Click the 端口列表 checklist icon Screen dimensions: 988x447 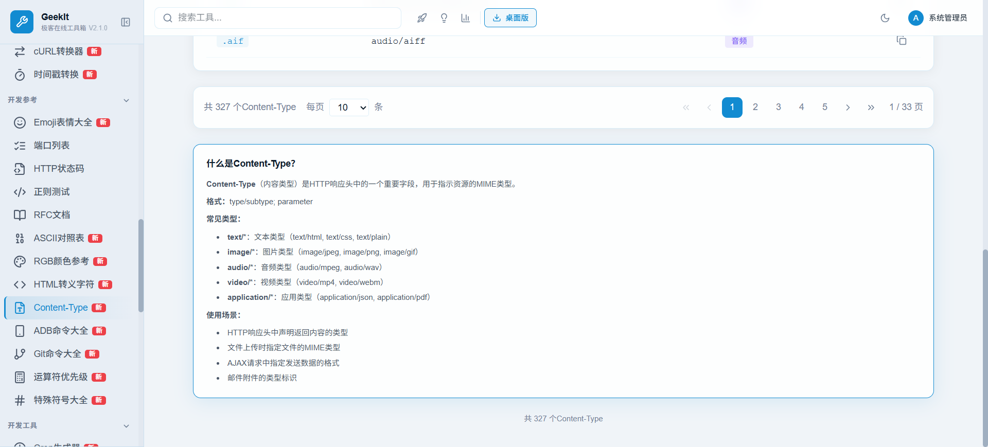click(x=20, y=146)
